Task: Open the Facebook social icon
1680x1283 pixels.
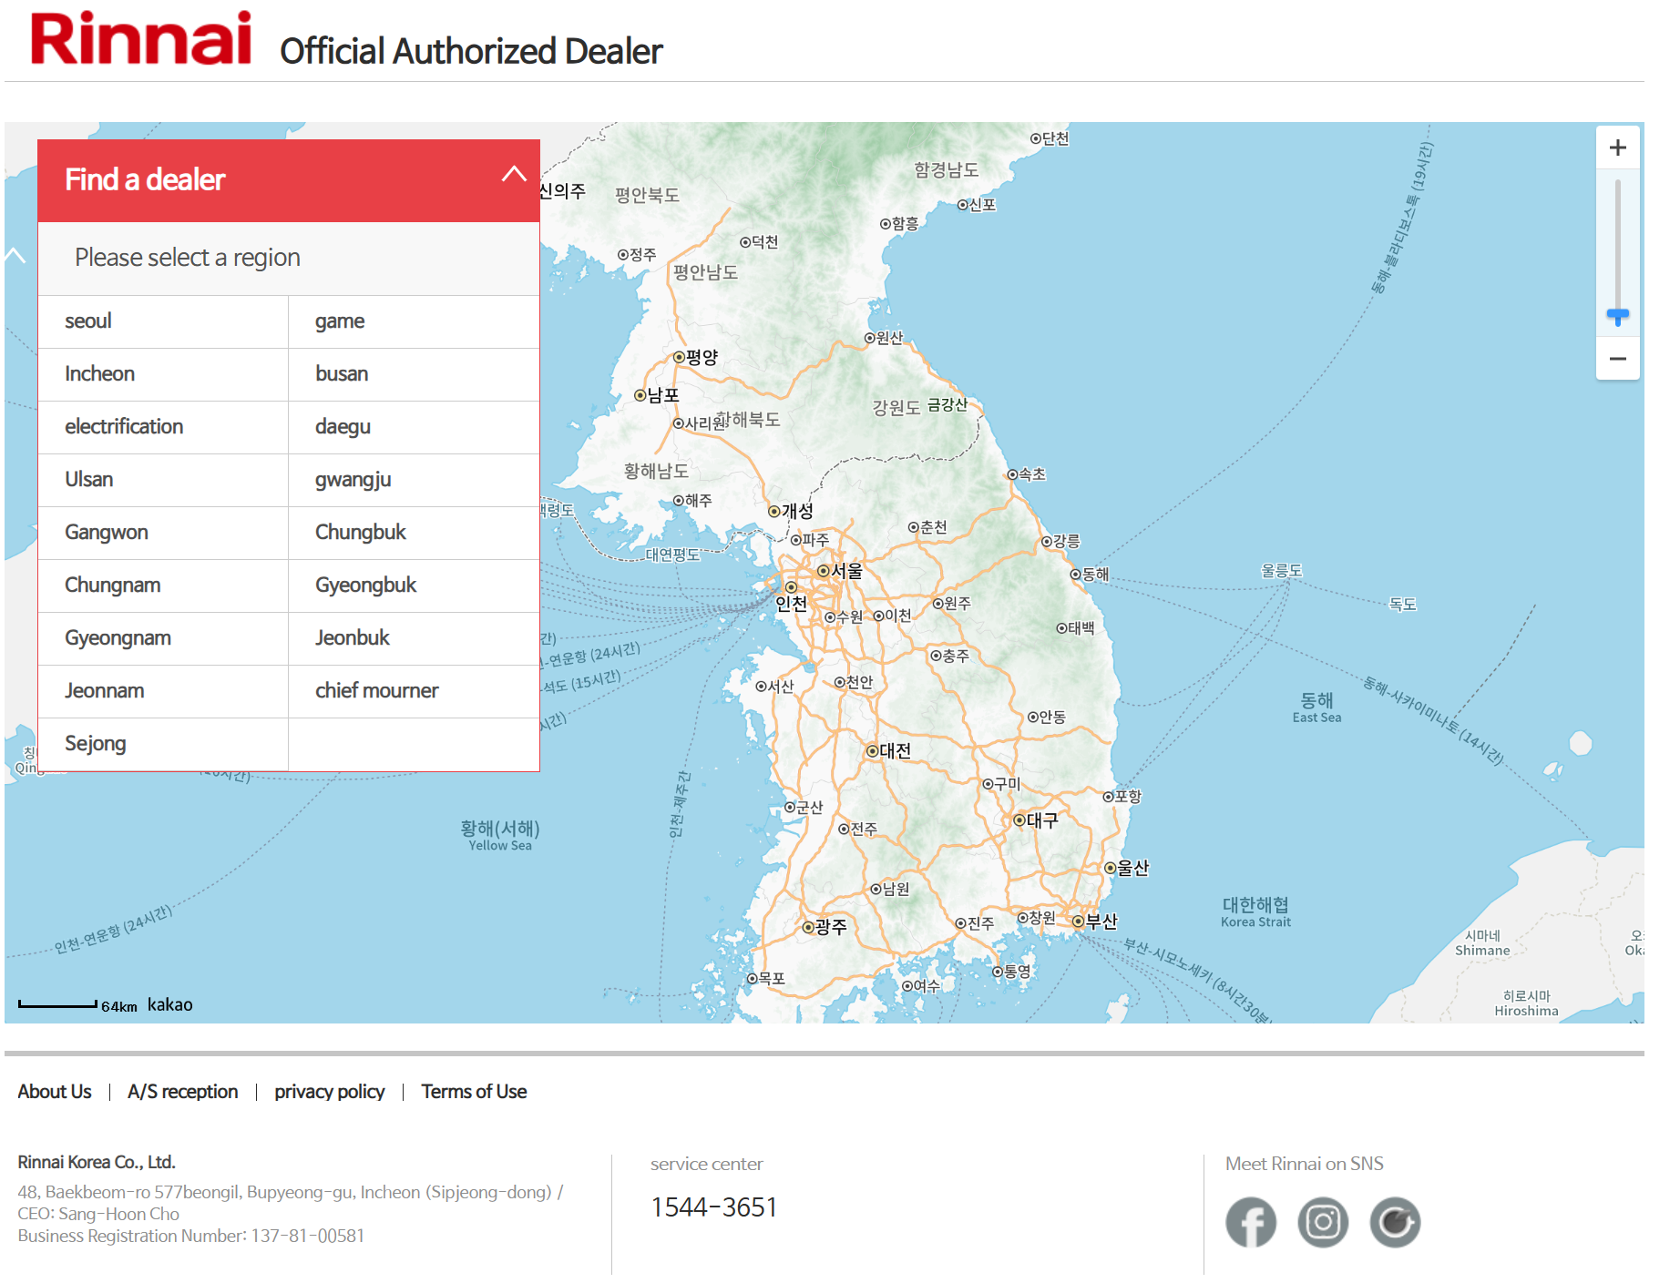Action: point(1251,1222)
